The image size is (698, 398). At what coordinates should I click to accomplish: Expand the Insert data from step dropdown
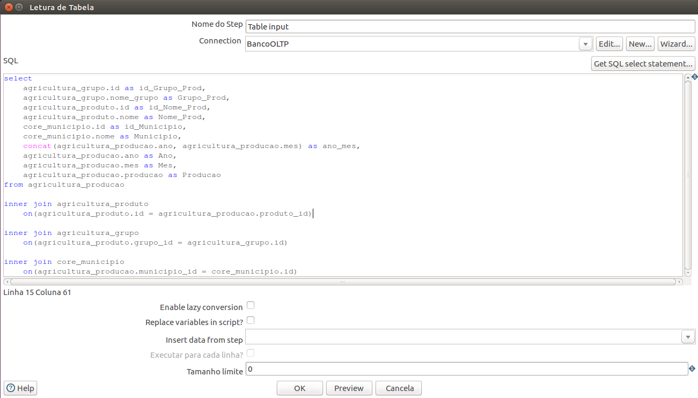click(688, 336)
